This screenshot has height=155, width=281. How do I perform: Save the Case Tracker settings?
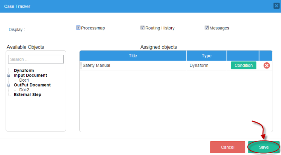[264, 147]
